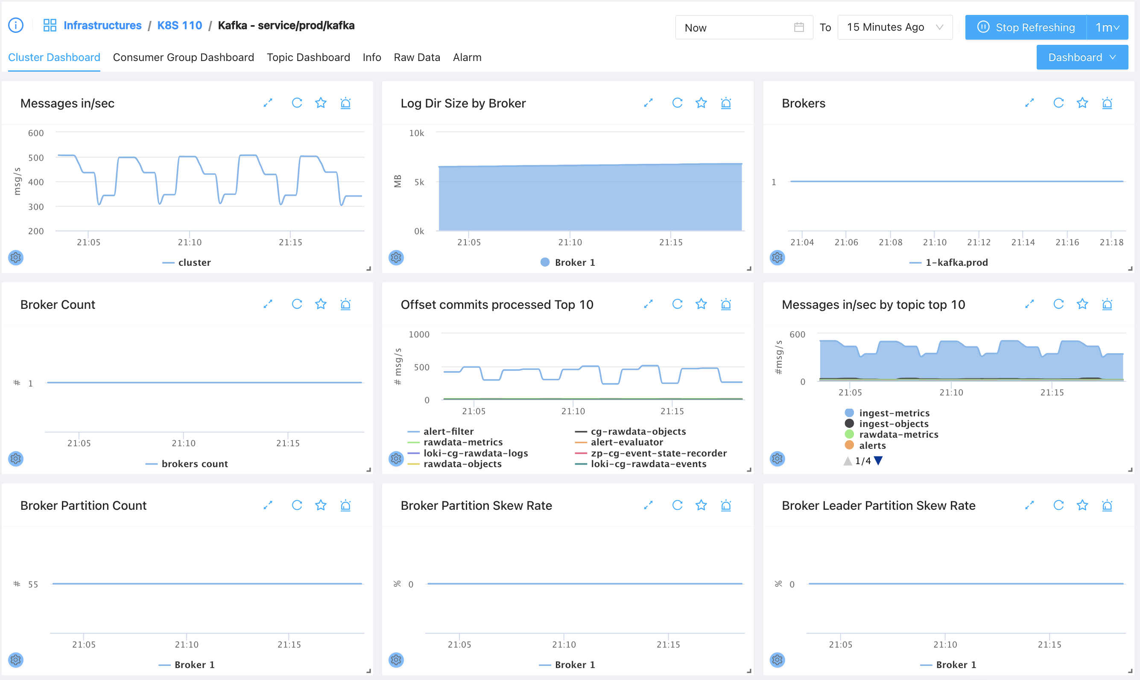Favorite the Brokers panel with star icon

[x=1082, y=103]
